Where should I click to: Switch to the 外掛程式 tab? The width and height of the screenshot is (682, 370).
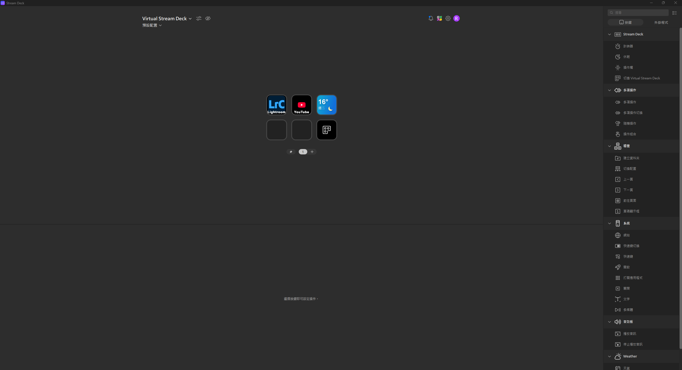click(661, 22)
